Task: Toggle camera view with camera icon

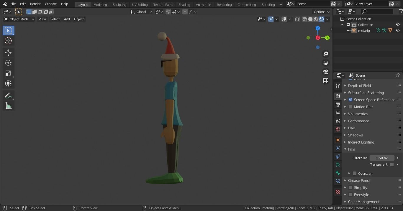Action: tap(326, 72)
